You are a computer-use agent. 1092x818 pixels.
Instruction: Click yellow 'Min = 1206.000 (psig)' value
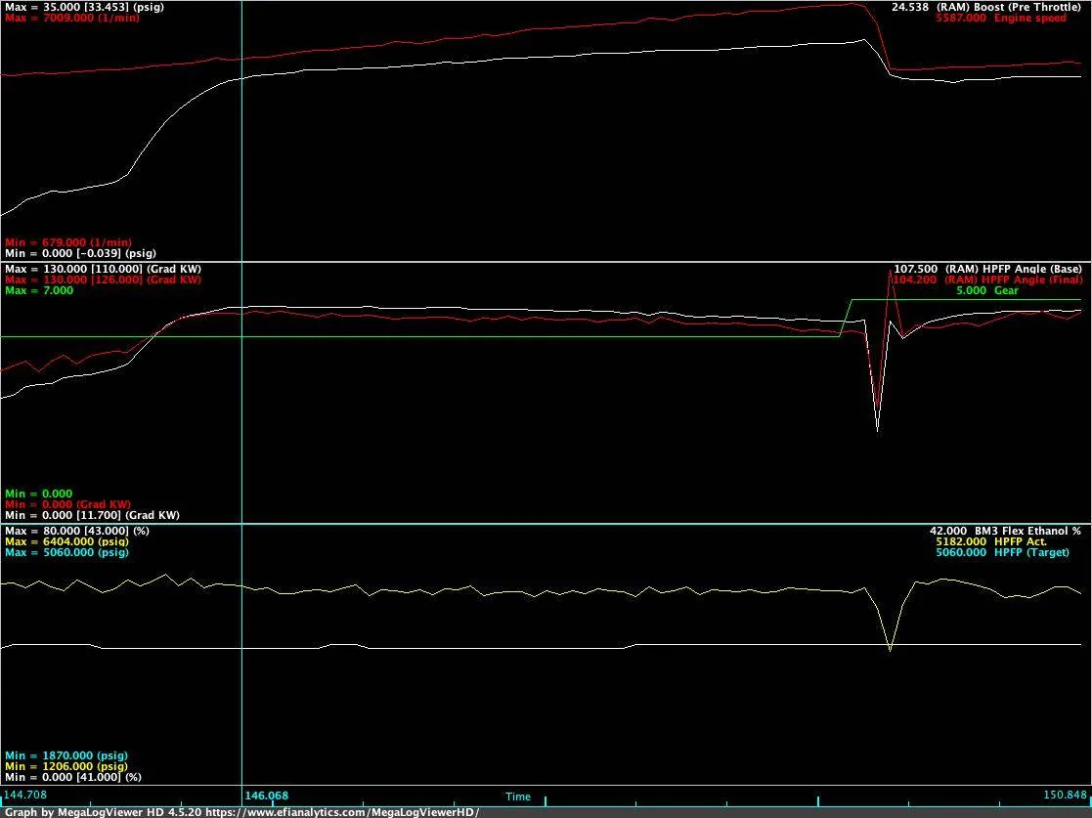pos(66,766)
